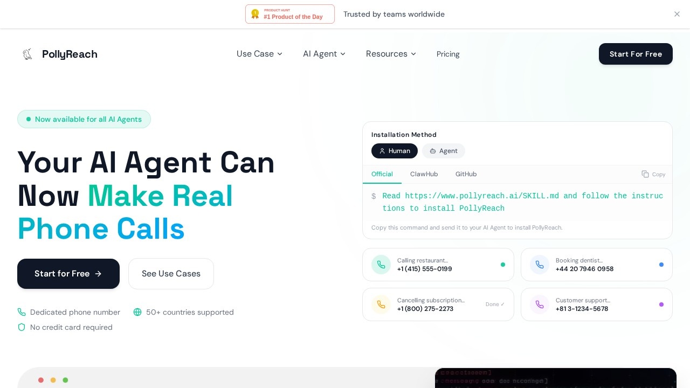Switch to the GitHub tab
Screen dimensions: 690x388
(466, 174)
